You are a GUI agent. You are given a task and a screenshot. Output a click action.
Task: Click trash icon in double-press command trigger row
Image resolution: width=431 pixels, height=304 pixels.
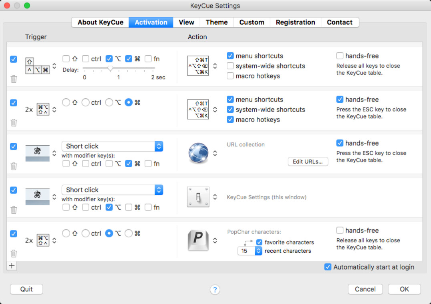[x=14, y=122]
